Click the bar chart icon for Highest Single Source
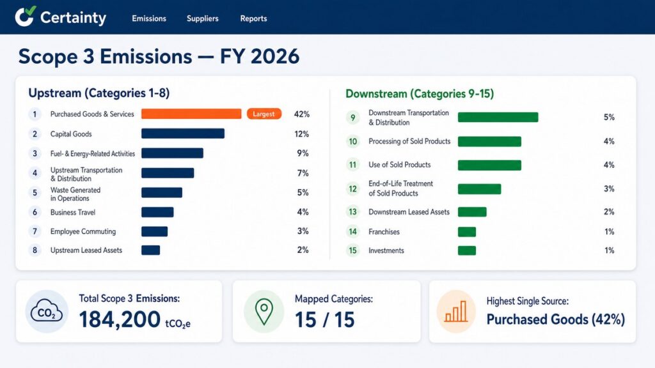 (456, 311)
